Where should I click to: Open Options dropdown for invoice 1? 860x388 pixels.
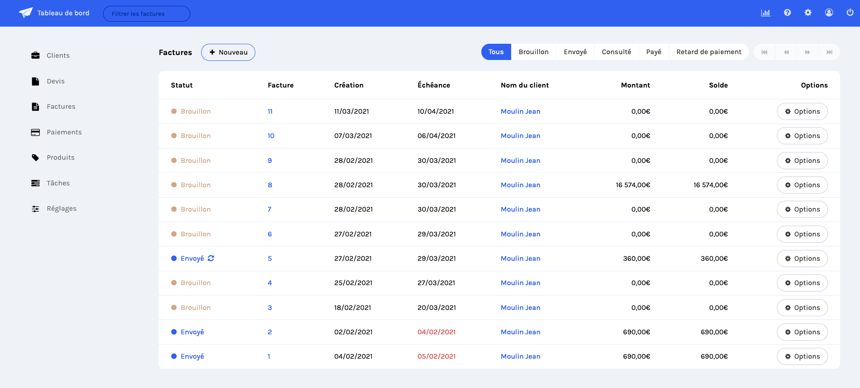click(x=802, y=356)
